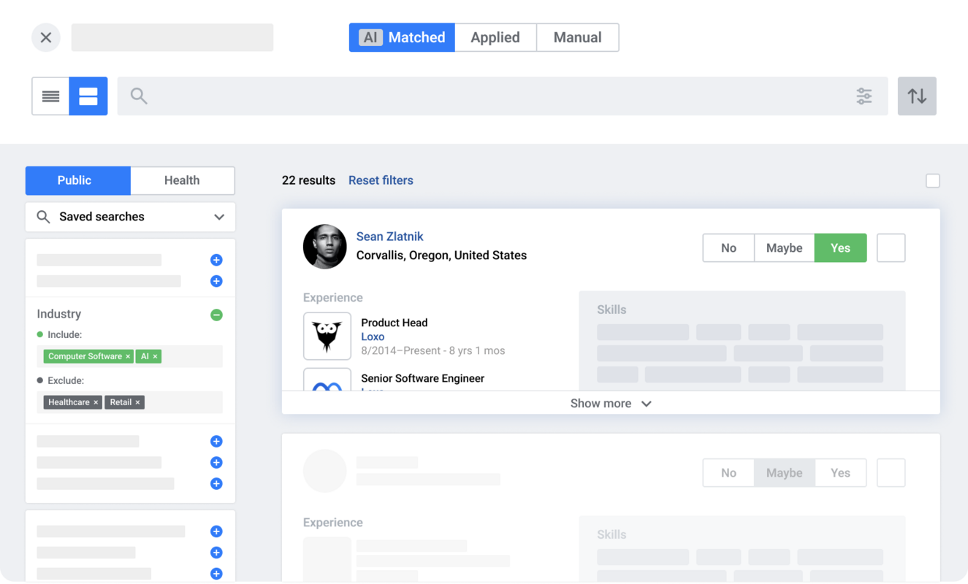The height and width of the screenshot is (584, 968).
Task: Click the "Reset filters" link
Action: tap(381, 180)
